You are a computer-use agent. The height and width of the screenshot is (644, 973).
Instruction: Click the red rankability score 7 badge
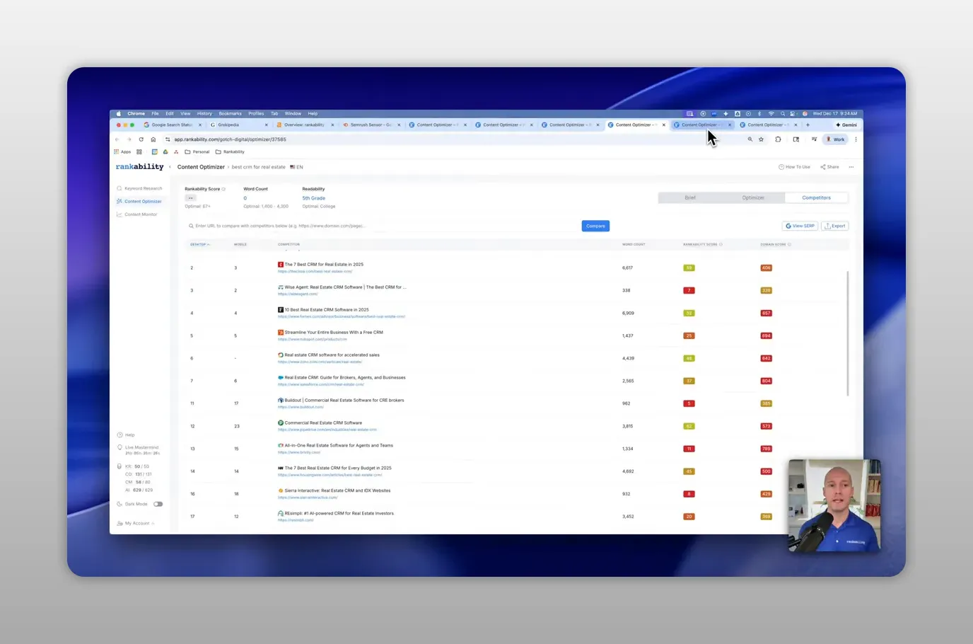tap(689, 290)
